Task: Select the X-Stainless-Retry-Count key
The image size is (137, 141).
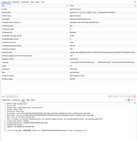Action: pyautogui.click(x=10, y=39)
